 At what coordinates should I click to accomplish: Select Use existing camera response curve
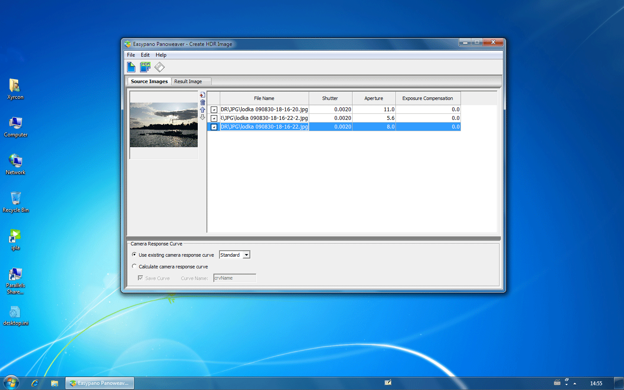point(134,255)
